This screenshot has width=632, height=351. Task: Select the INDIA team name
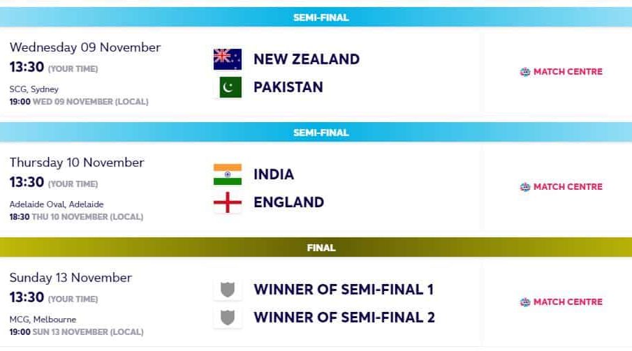[274, 174]
